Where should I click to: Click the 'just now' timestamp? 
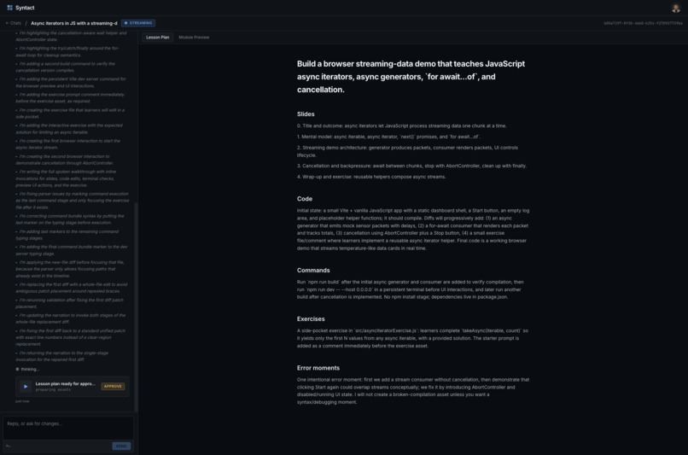(22, 401)
